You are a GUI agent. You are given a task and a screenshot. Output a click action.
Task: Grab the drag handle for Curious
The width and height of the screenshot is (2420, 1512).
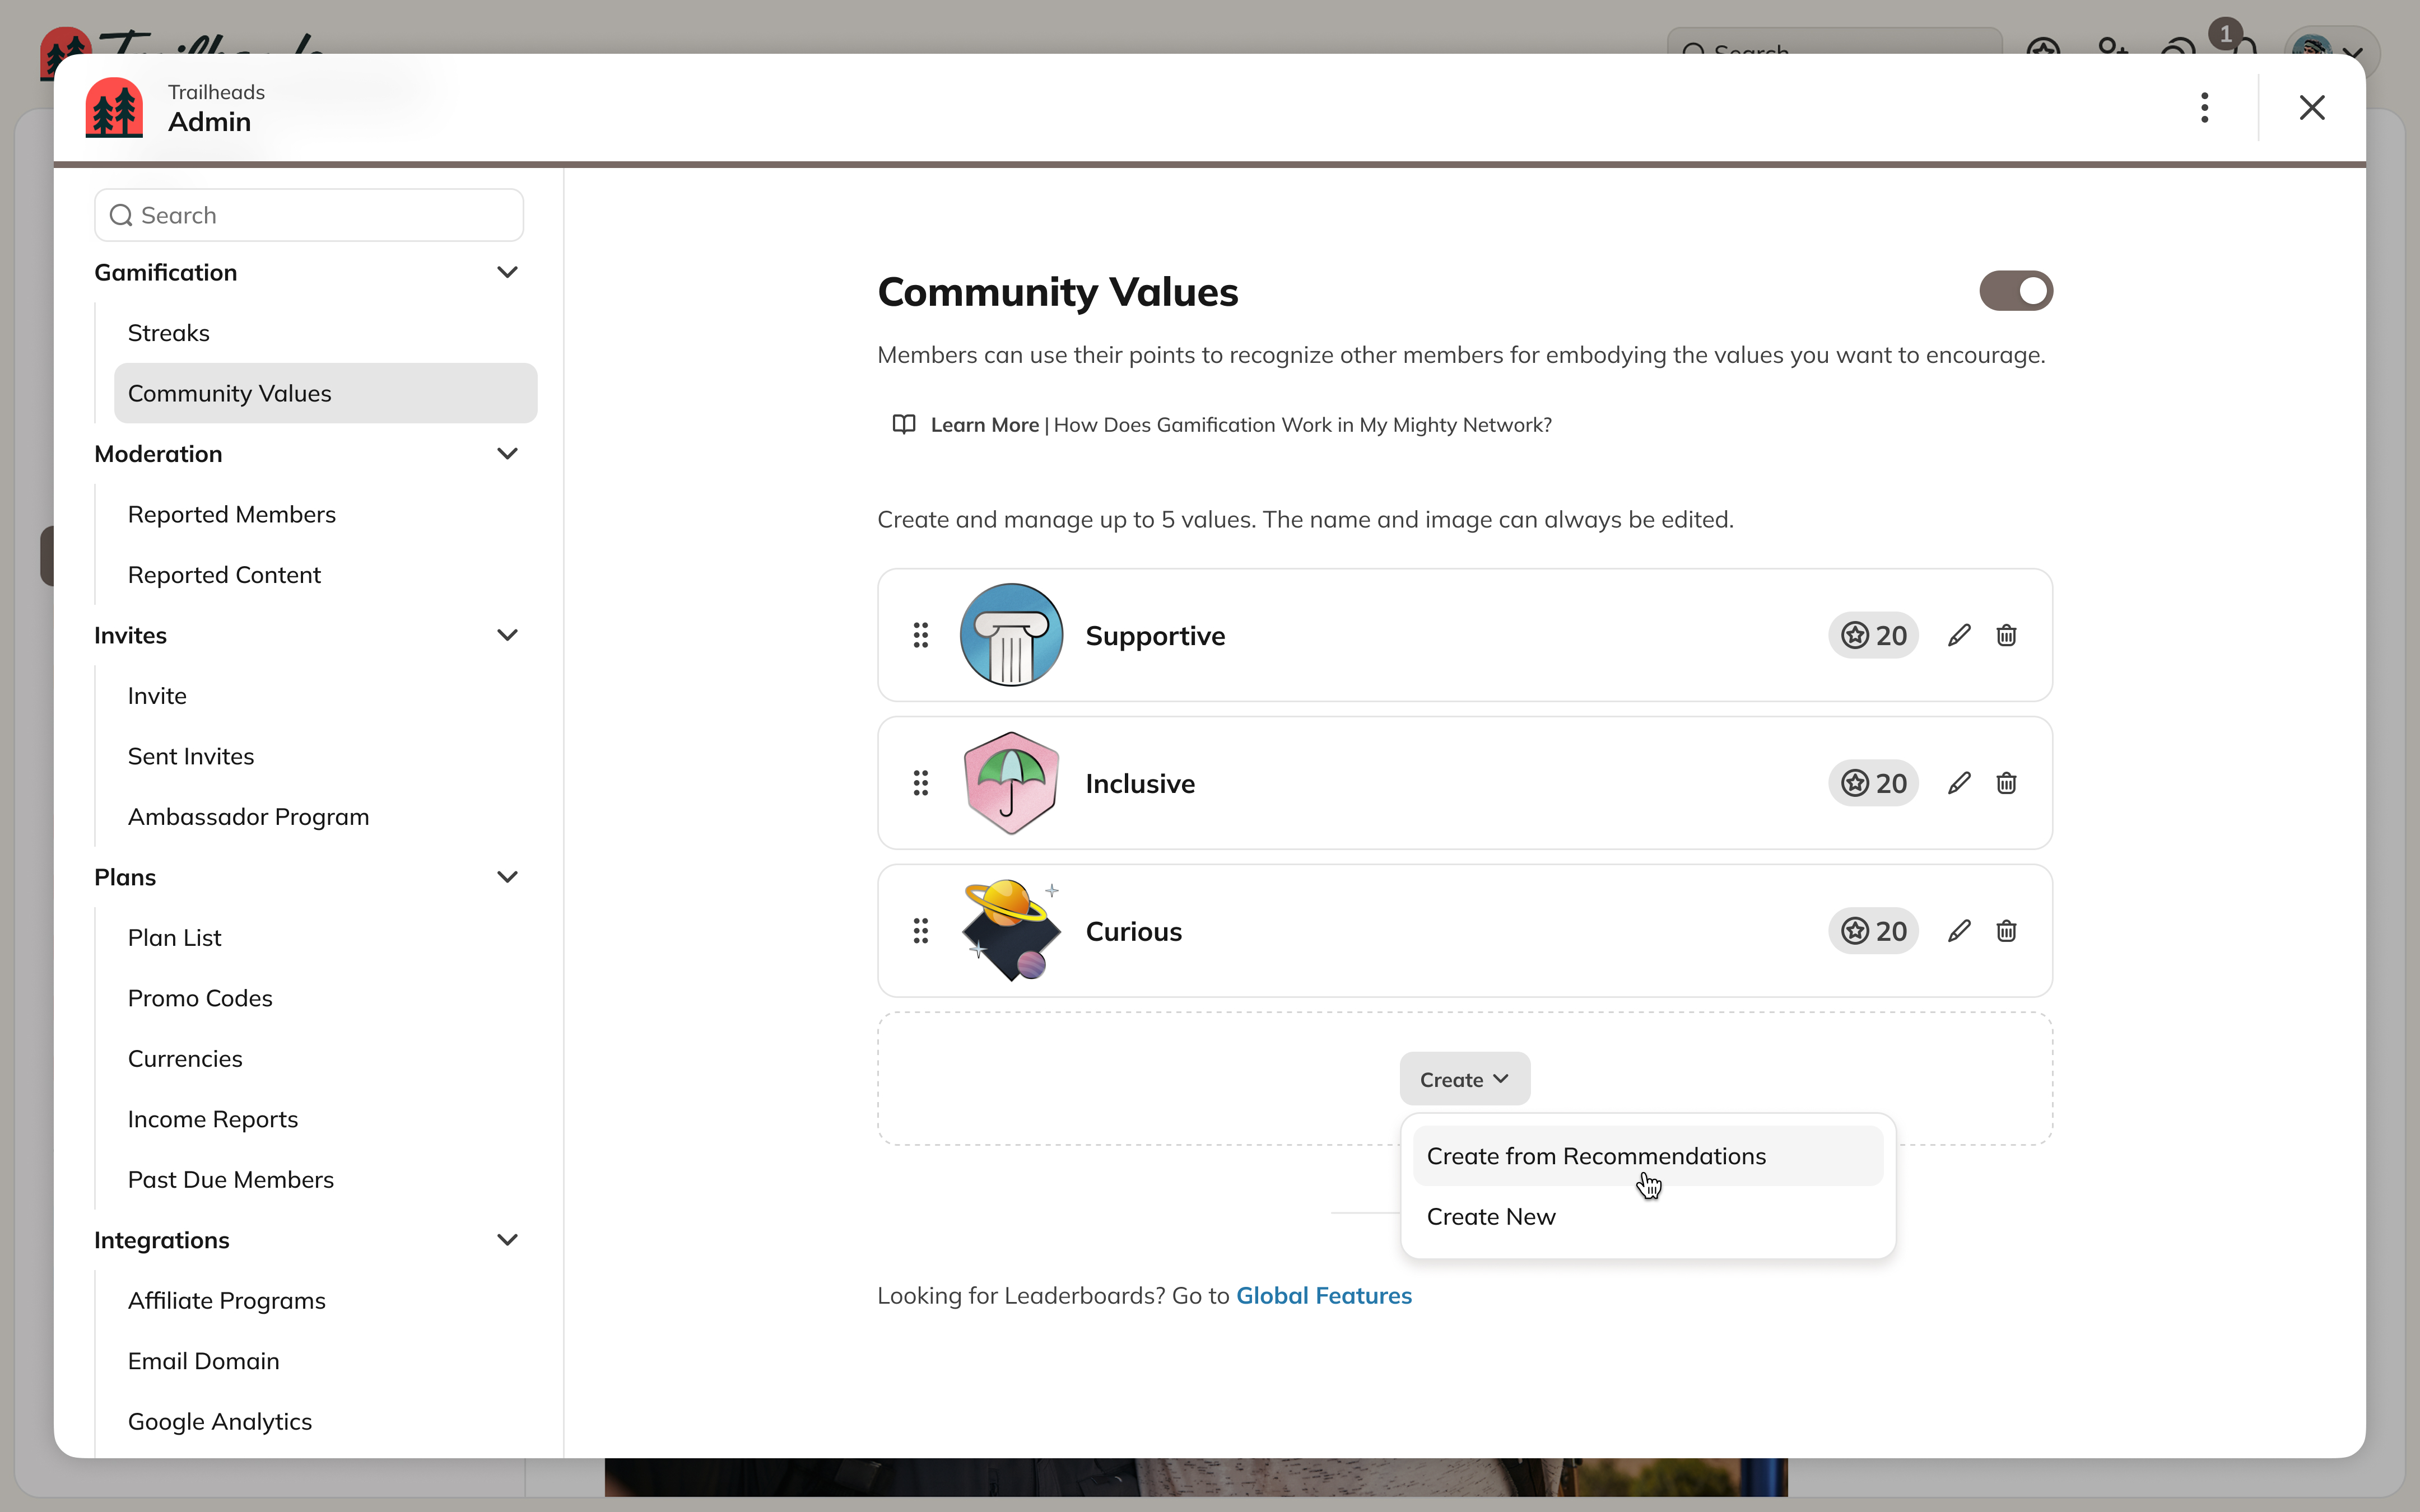coord(921,931)
